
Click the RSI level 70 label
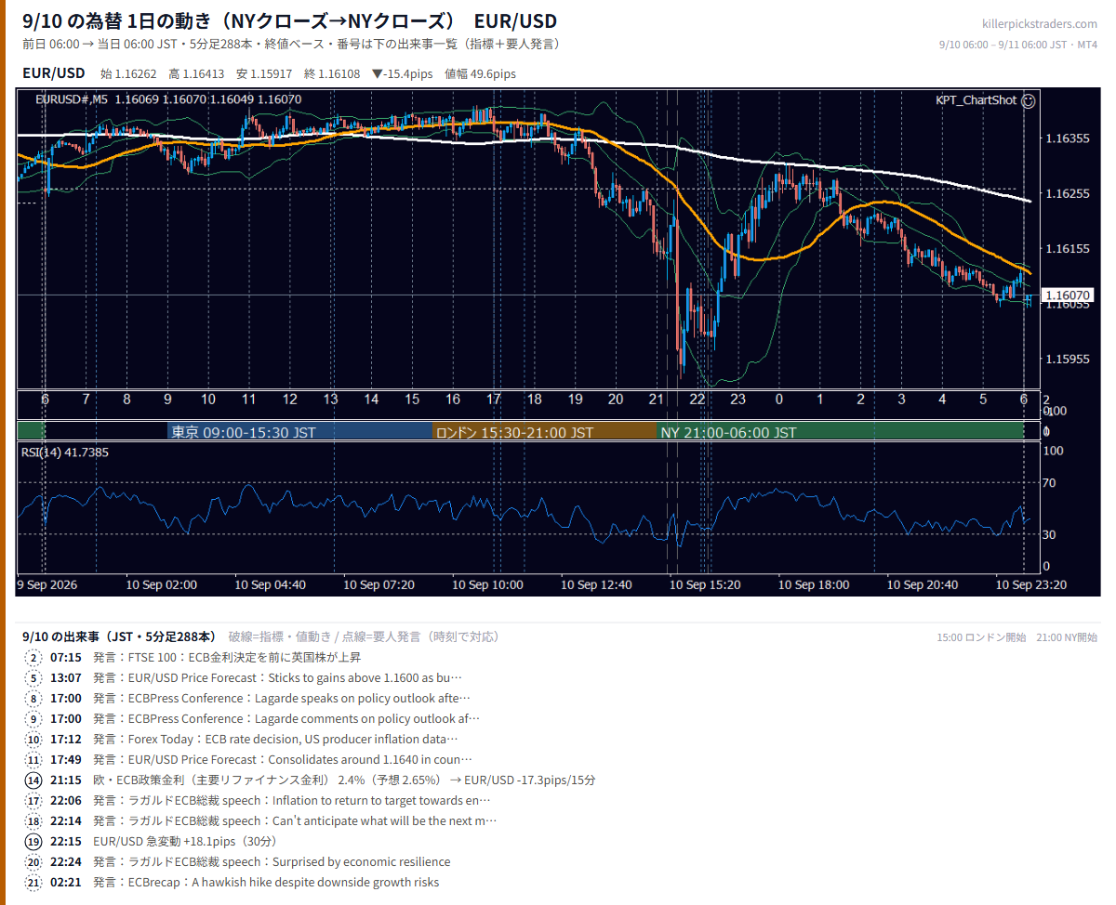click(1049, 483)
